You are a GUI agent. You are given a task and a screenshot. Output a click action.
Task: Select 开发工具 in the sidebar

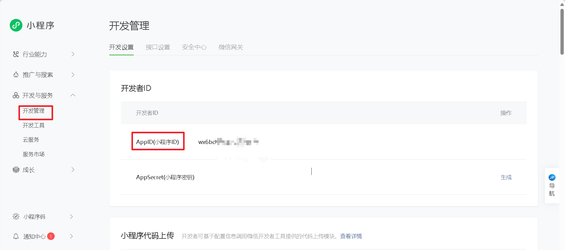pyautogui.click(x=34, y=125)
